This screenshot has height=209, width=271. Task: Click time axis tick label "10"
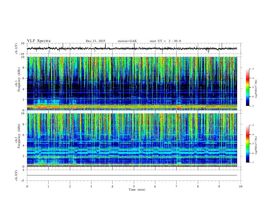click(241, 186)
